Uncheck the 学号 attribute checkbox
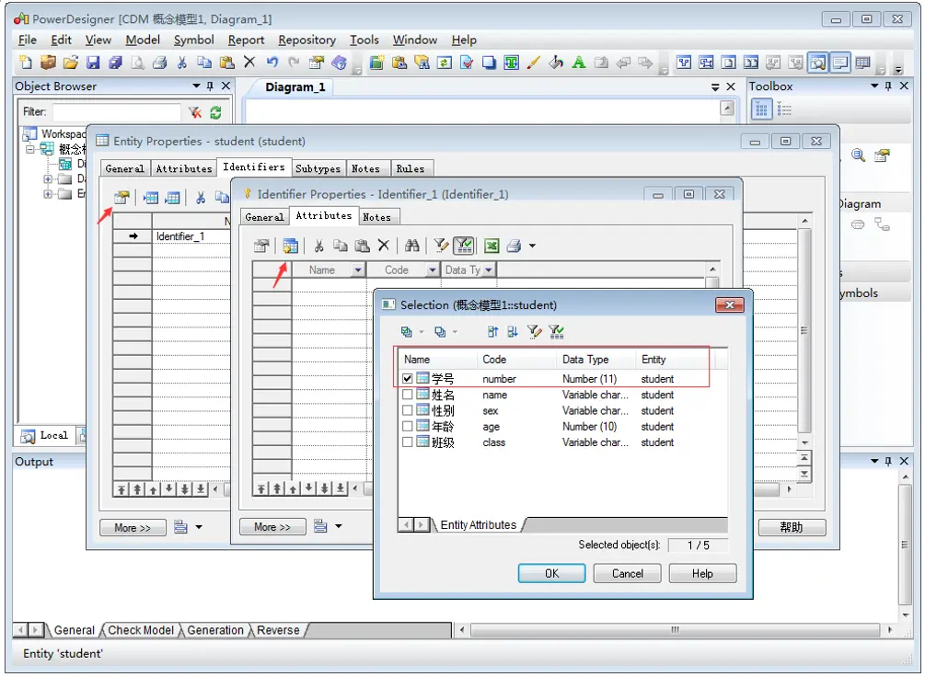 coord(406,378)
